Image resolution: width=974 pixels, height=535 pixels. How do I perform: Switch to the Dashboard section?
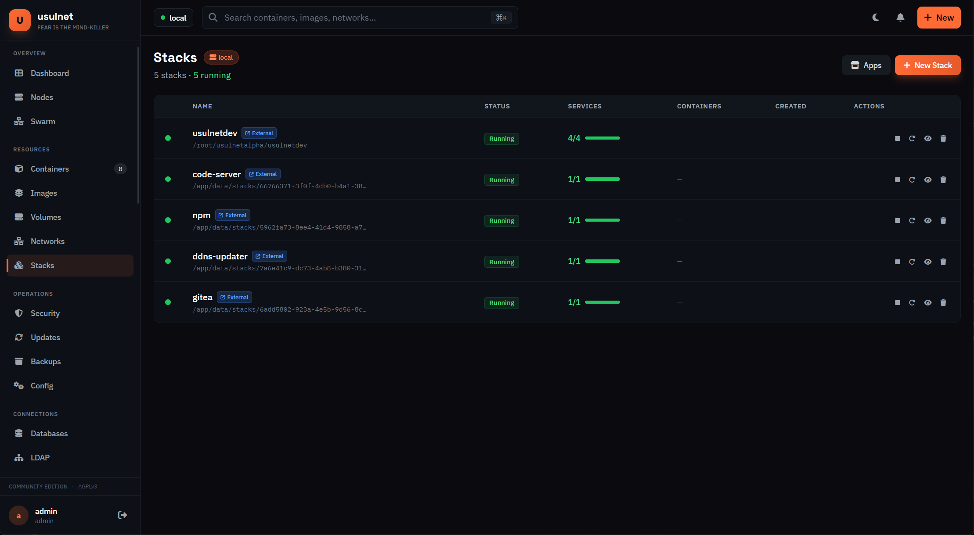(49, 73)
